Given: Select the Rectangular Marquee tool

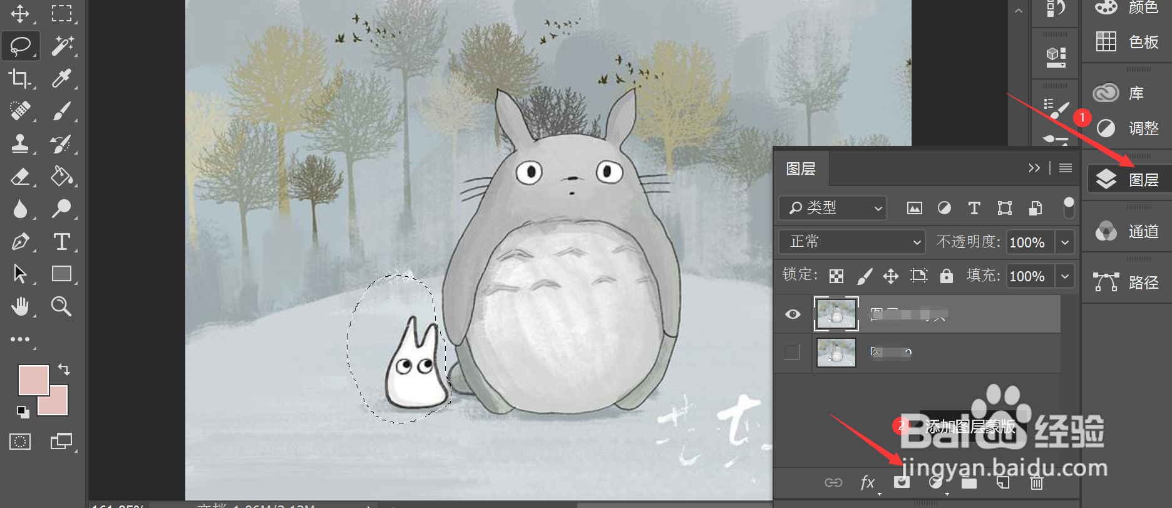Looking at the screenshot, I should 61,13.
